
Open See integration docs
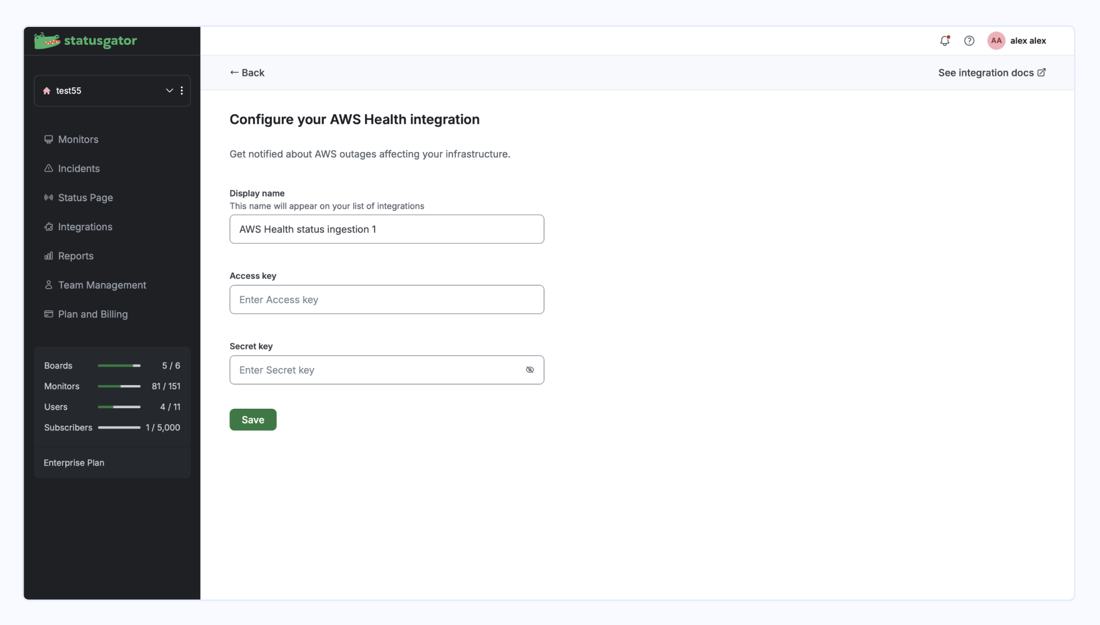point(992,73)
